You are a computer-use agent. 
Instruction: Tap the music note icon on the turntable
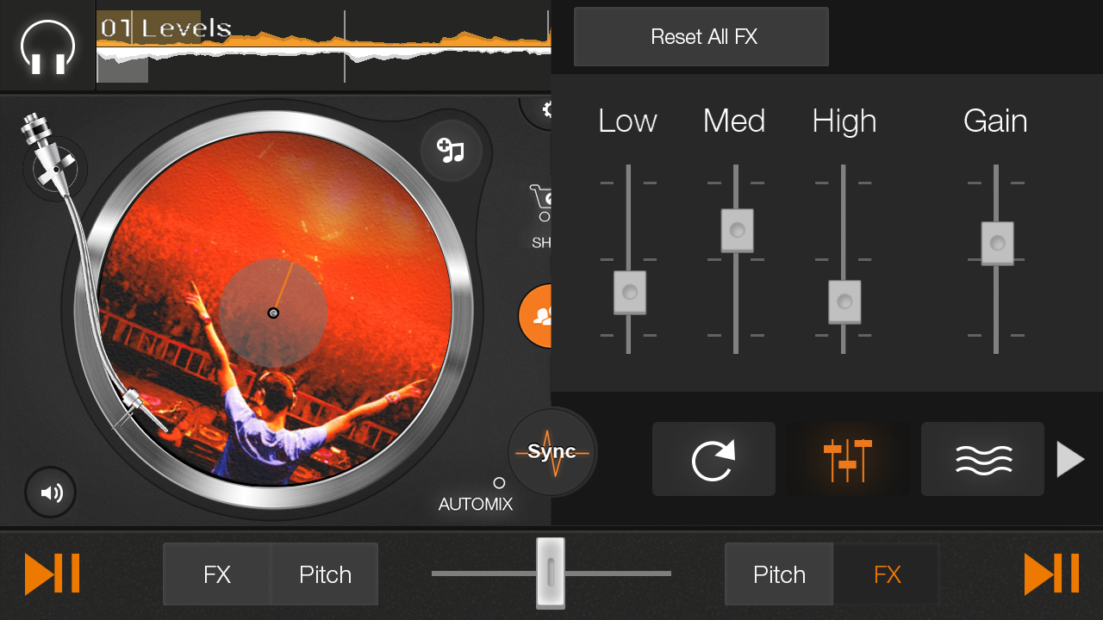pos(452,151)
